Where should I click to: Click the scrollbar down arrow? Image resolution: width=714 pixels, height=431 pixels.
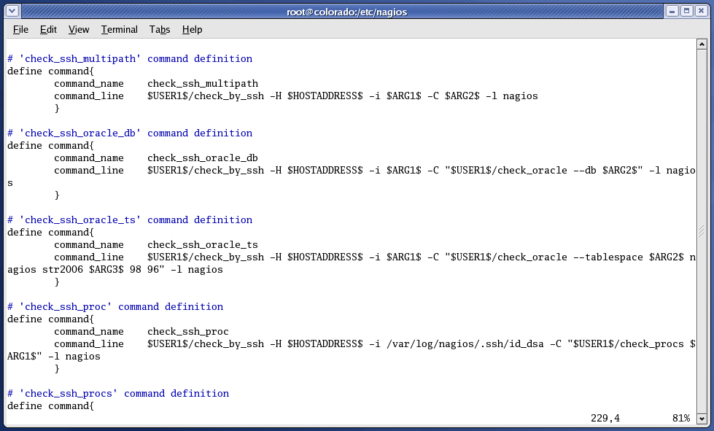[702, 419]
